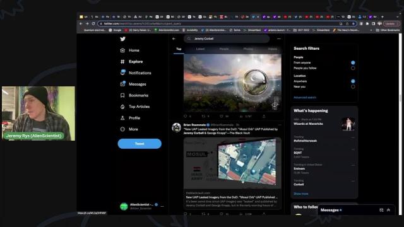This screenshot has height=227, width=404.
Task: Open the Explore hashtag icon
Action: tap(122, 62)
